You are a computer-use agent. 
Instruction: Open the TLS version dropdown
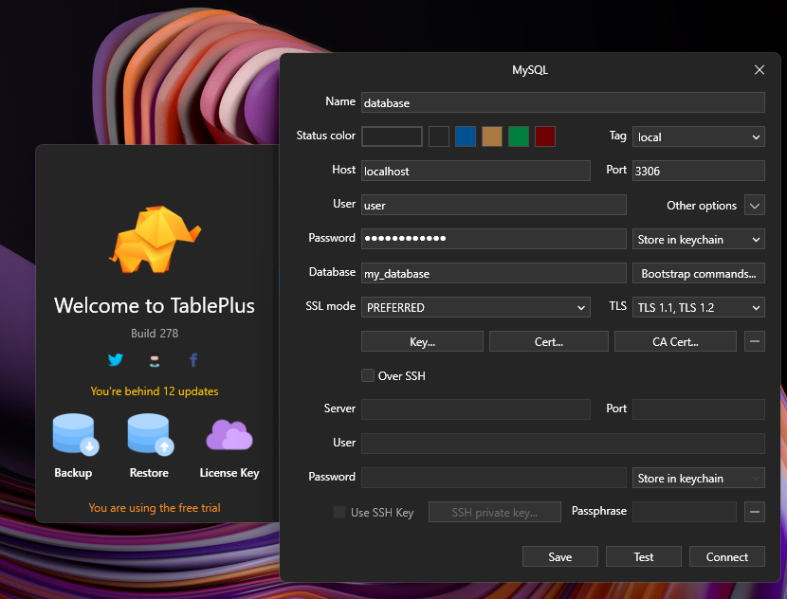point(699,307)
